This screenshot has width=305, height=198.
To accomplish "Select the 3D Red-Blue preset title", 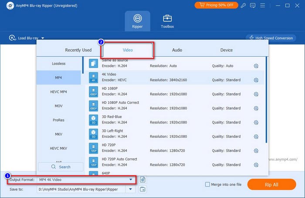I will pyautogui.click(x=112, y=116).
